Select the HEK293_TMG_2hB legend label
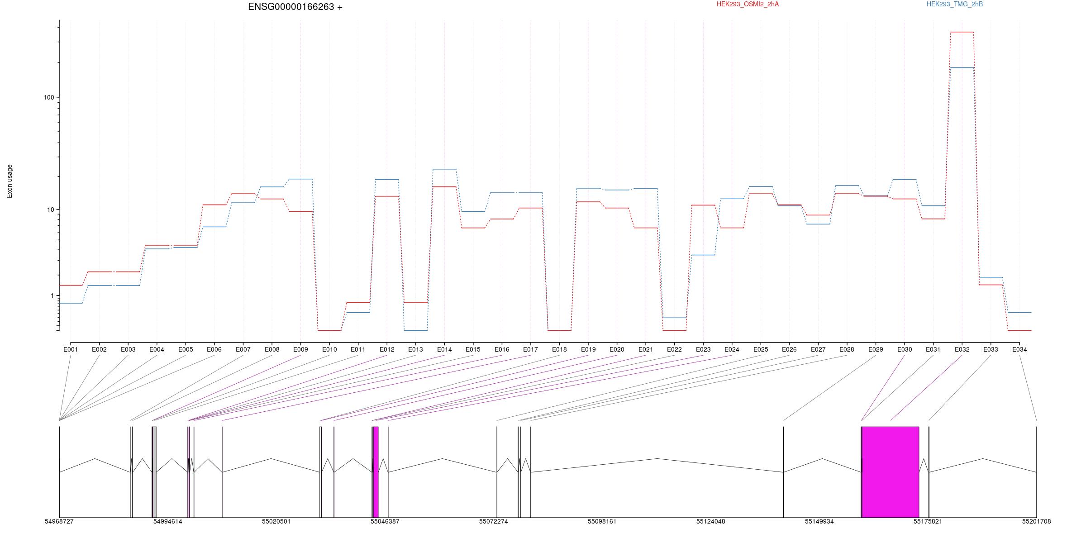The width and height of the screenshot is (1086, 543). point(955,4)
